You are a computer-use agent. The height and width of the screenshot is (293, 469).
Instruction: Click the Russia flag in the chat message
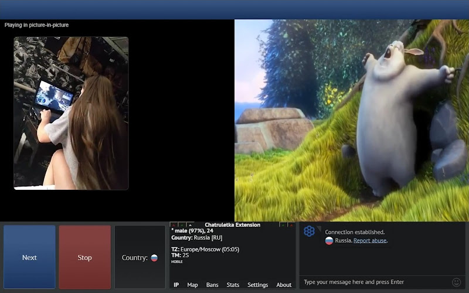(329, 241)
